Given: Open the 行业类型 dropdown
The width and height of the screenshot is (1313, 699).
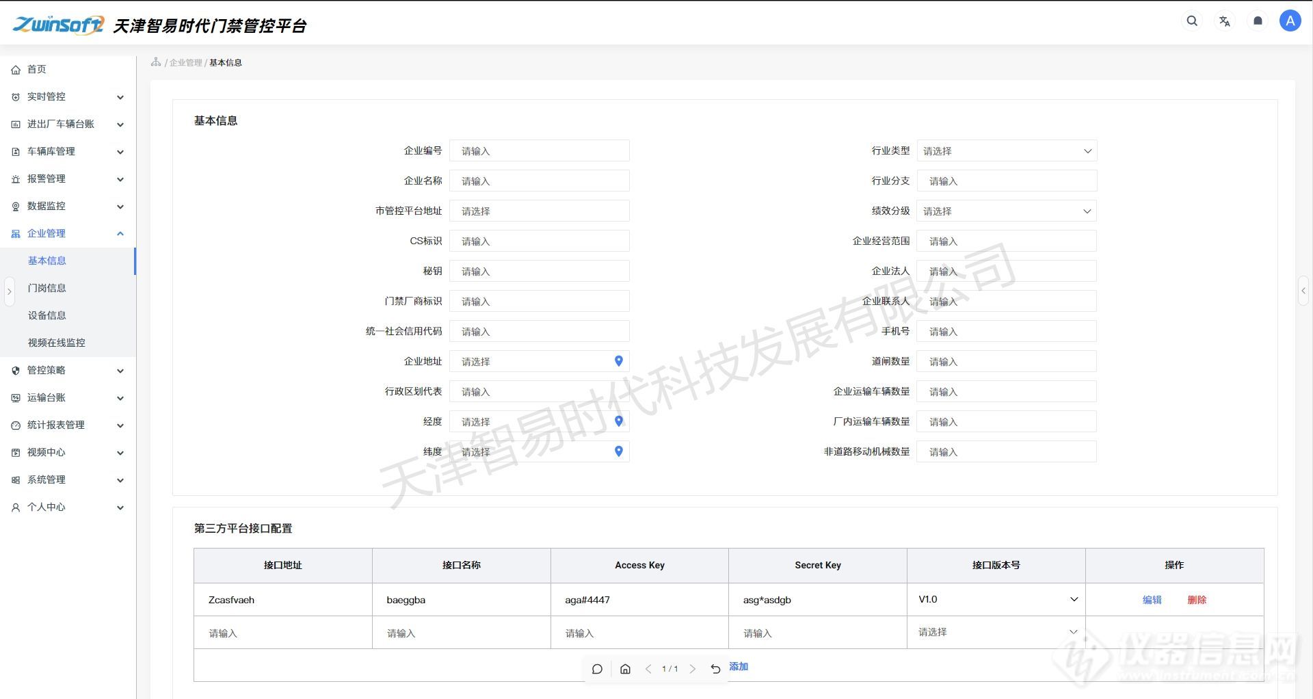Looking at the screenshot, I should [x=1007, y=151].
